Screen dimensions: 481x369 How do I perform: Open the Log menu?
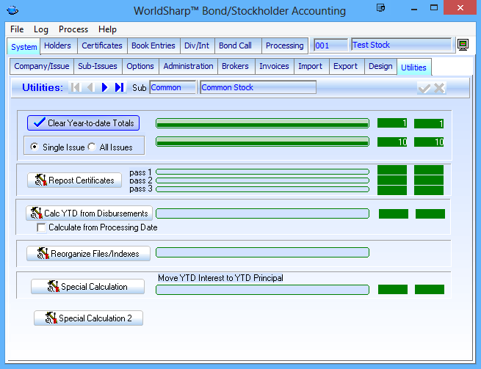pos(41,29)
